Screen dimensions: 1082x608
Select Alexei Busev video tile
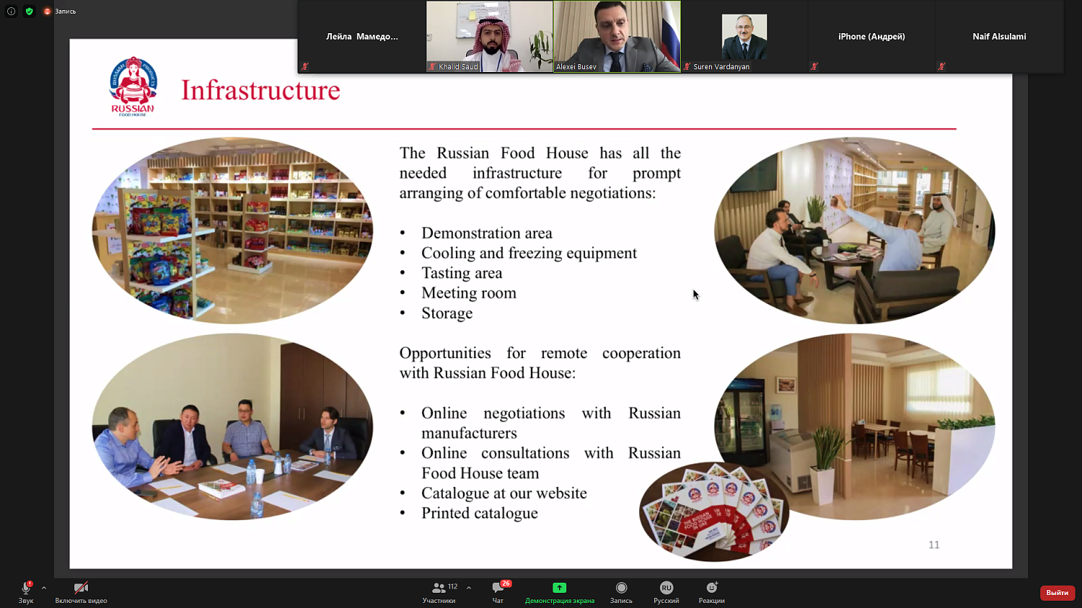click(x=617, y=37)
